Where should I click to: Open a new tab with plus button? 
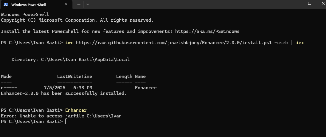79,4
